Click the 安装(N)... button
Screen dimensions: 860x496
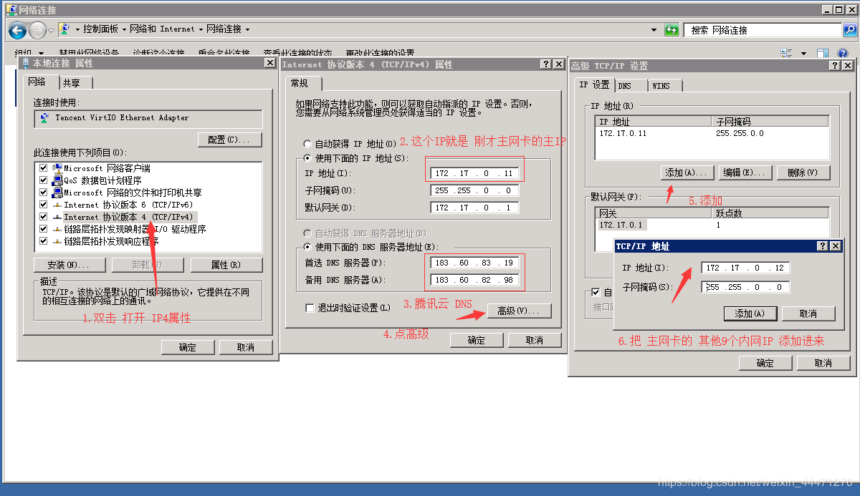pos(69,265)
